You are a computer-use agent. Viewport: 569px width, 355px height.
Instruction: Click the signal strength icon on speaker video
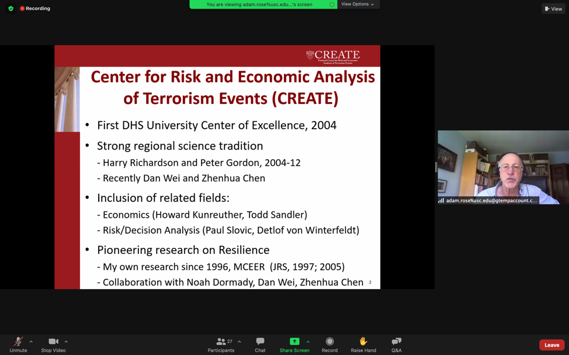[441, 200]
